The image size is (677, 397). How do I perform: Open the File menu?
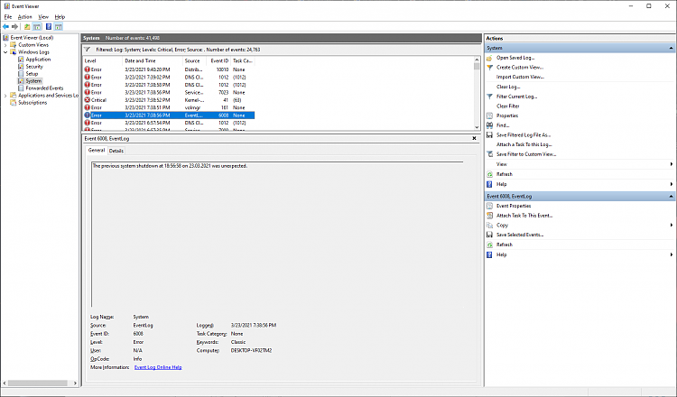pos(8,17)
